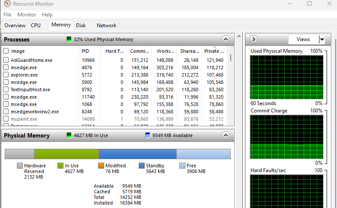Open the Help menu
The image size is (337, 208).
tap(47, 15)
